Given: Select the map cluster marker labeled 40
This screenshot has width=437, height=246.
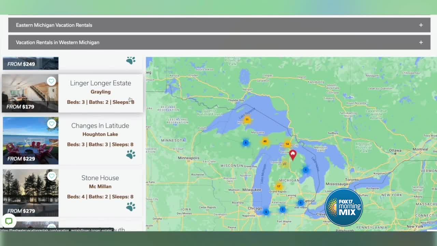Looking at the screenshot, I should pyautogui.click(x=265, y=141).
